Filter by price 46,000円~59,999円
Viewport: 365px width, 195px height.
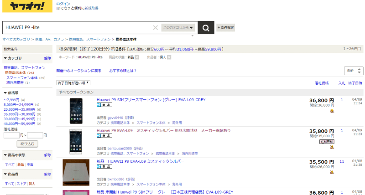[19, 124]
